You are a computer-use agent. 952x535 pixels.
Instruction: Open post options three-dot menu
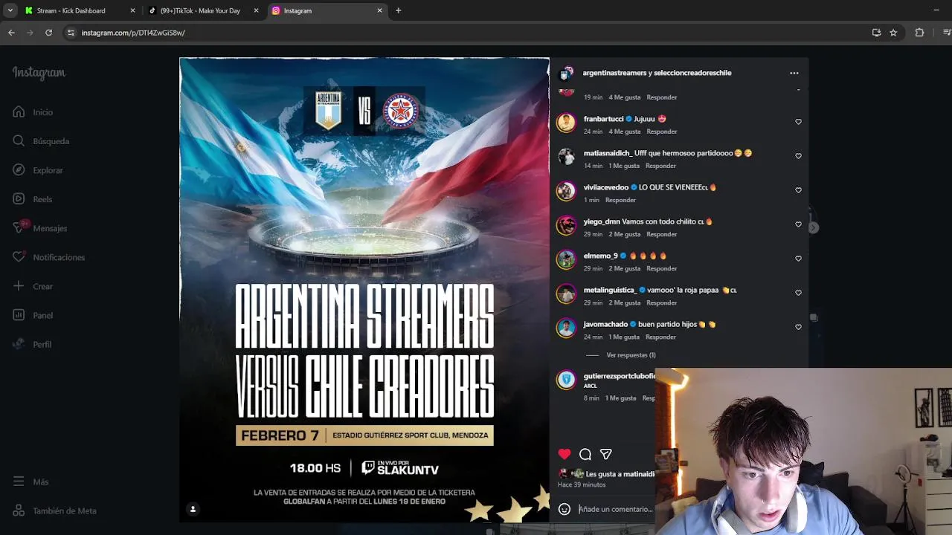[x=794, y=73]
